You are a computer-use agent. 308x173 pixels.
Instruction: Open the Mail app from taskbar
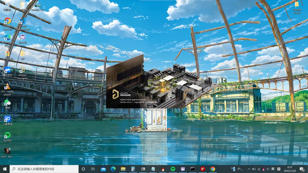(103, 169)
